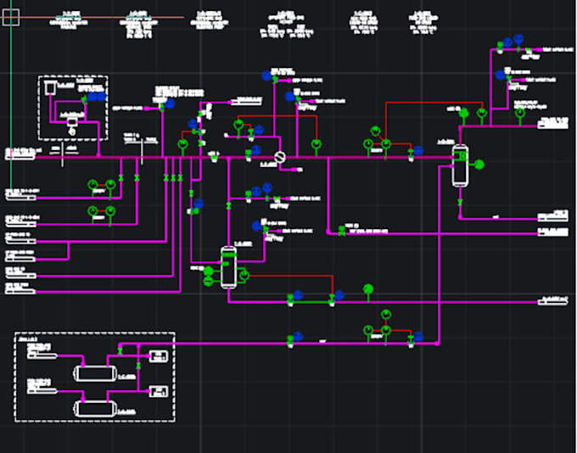
Task: Select blue instrument bubble above heat exchanger vertical line
Action: (x=267, y=75)
